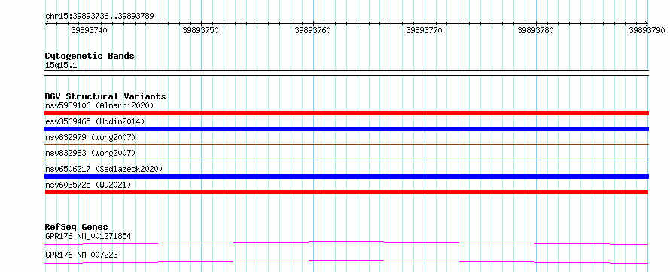
Task: Click the blue bar under esv3569465
Action: click(346, 129)
